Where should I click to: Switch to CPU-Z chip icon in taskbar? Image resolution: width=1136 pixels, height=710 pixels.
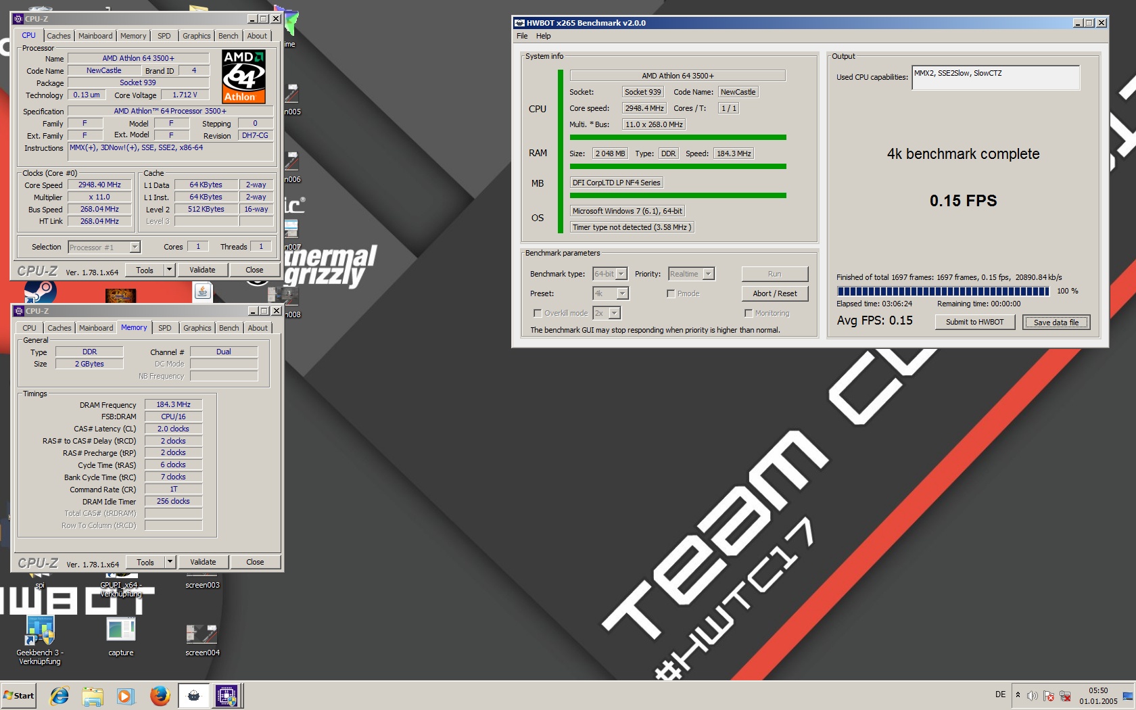(227, 696)
